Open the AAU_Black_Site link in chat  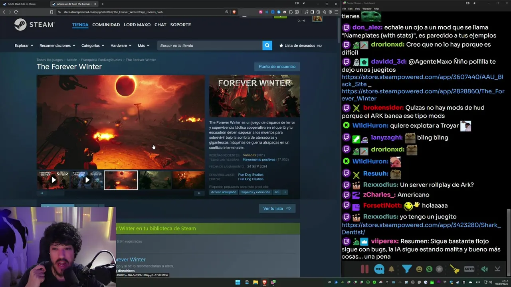click(422, 80)
